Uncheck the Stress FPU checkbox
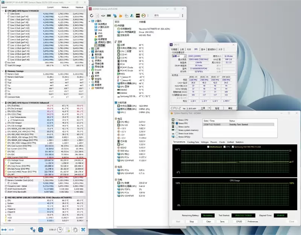Viewport: 301px width, 235px height. (177, 124)
